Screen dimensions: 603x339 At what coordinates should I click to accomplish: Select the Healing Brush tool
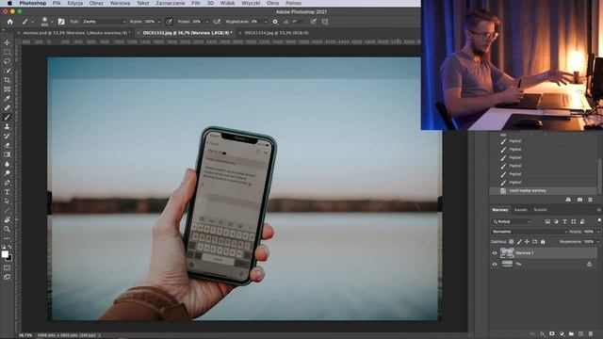[7, 108]
